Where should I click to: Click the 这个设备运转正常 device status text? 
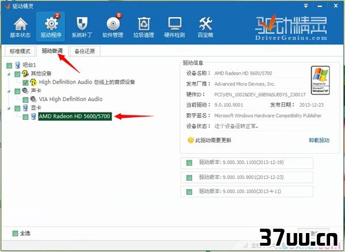click(236, 126)
